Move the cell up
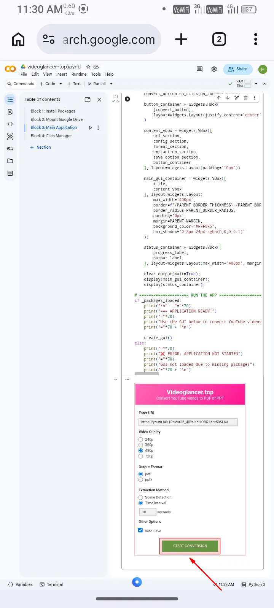The image size is (274, 608). (x=219, y=98)
